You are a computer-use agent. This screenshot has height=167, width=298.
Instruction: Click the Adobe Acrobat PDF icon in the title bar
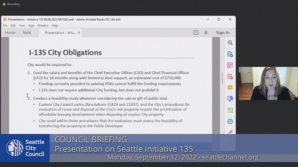(x=5, y=19)
